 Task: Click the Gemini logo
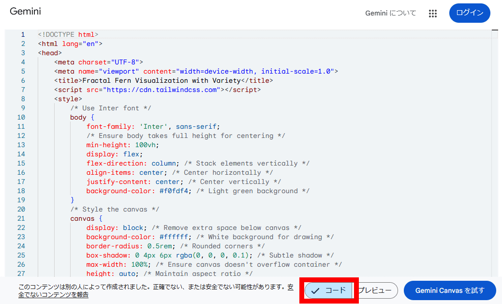point(25,12)
